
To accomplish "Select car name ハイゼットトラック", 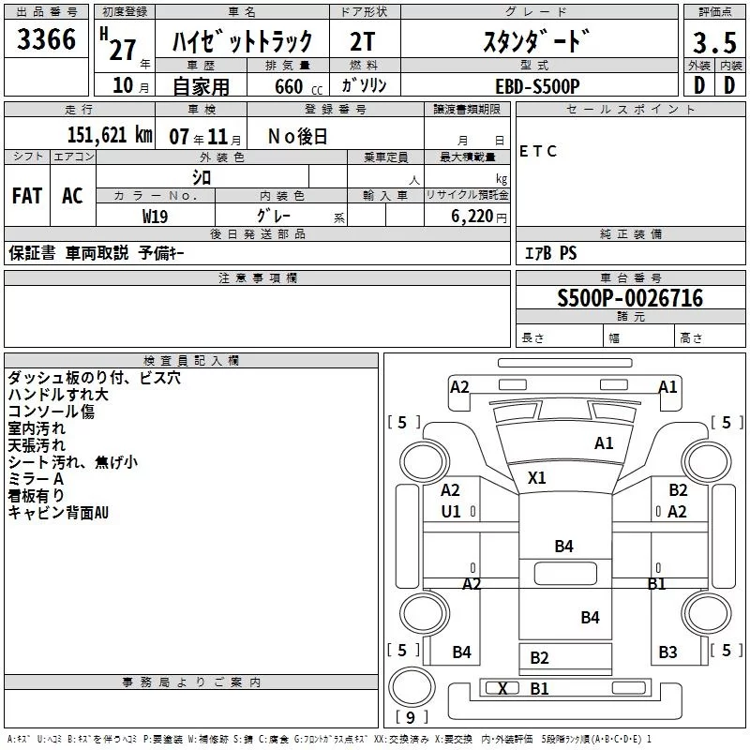I will (x=242, y=40).
